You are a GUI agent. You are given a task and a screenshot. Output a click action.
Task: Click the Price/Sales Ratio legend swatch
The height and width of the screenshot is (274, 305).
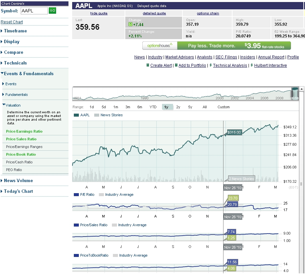76,225
